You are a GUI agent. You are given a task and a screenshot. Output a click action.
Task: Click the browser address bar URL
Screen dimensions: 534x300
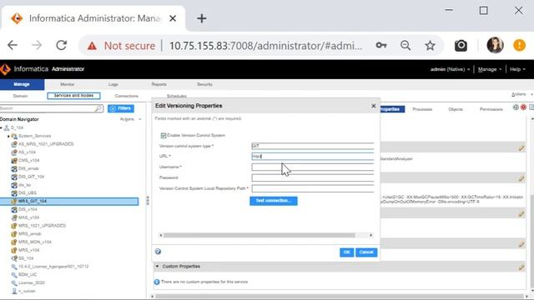point(265,46)
